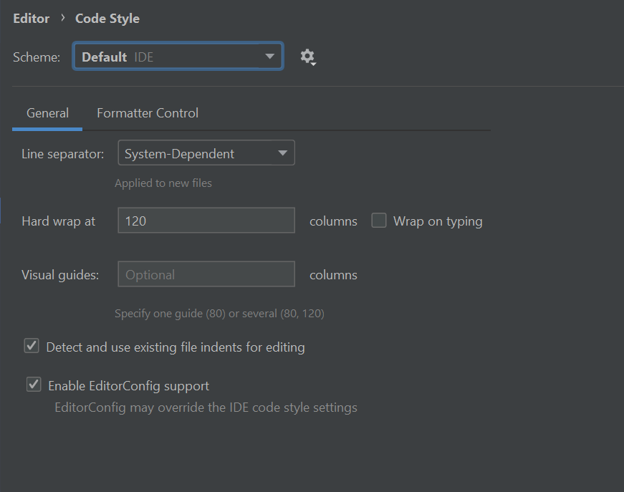Enable the Wrap on typing checkbox
This screenshot has width=624, height=492.
tap(379, 221)
